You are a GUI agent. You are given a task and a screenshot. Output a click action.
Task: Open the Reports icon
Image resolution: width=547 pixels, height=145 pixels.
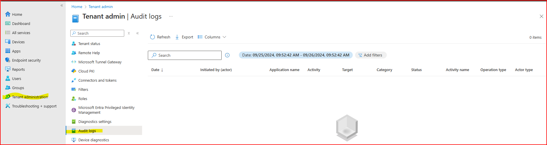coord(8,69)
